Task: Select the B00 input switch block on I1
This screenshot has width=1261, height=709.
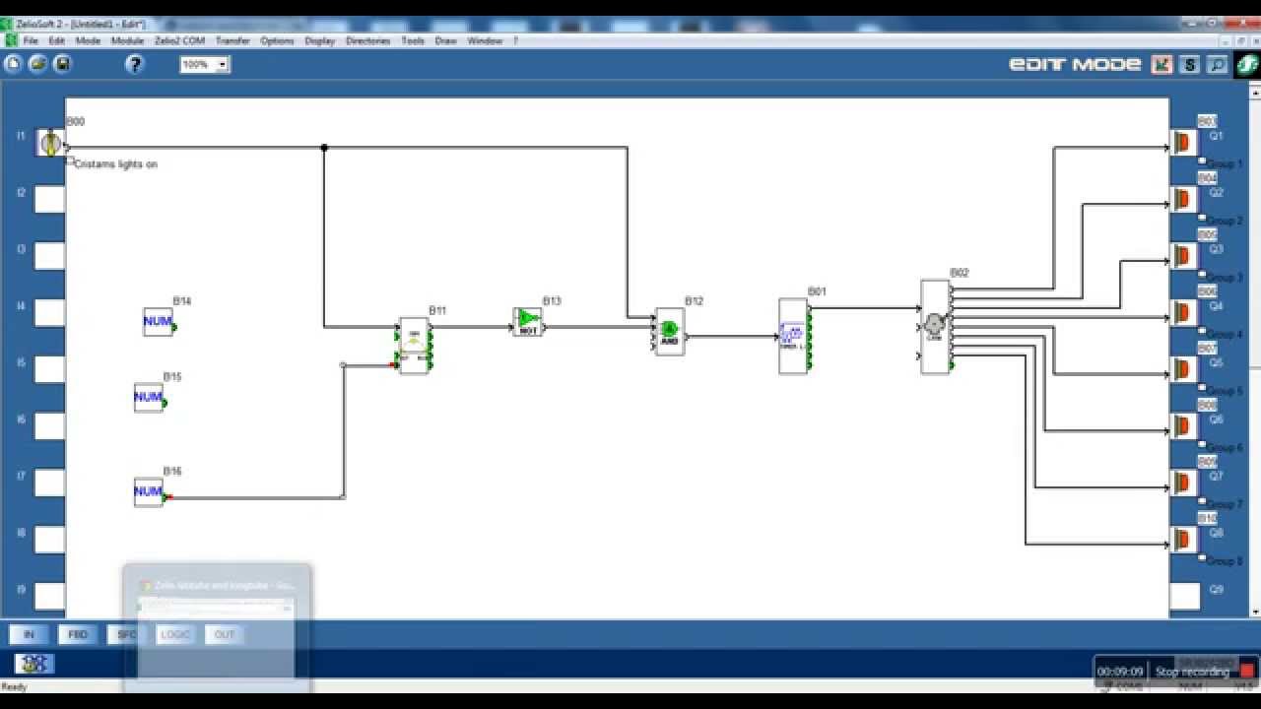Action: pyautogui.click(x=50, y=144)
